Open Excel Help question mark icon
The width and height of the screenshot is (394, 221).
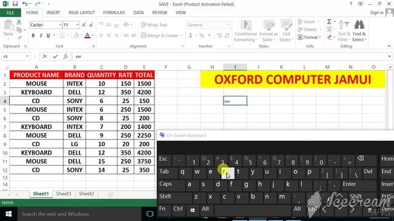tap(350, 4)
